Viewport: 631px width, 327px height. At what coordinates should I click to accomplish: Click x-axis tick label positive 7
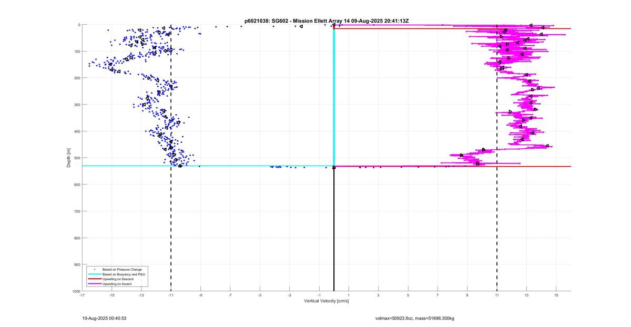(437, 295)
